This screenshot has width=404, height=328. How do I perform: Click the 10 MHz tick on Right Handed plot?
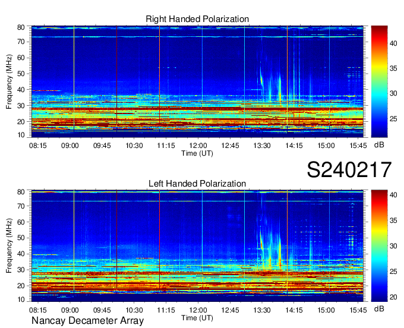click(21, 135)
